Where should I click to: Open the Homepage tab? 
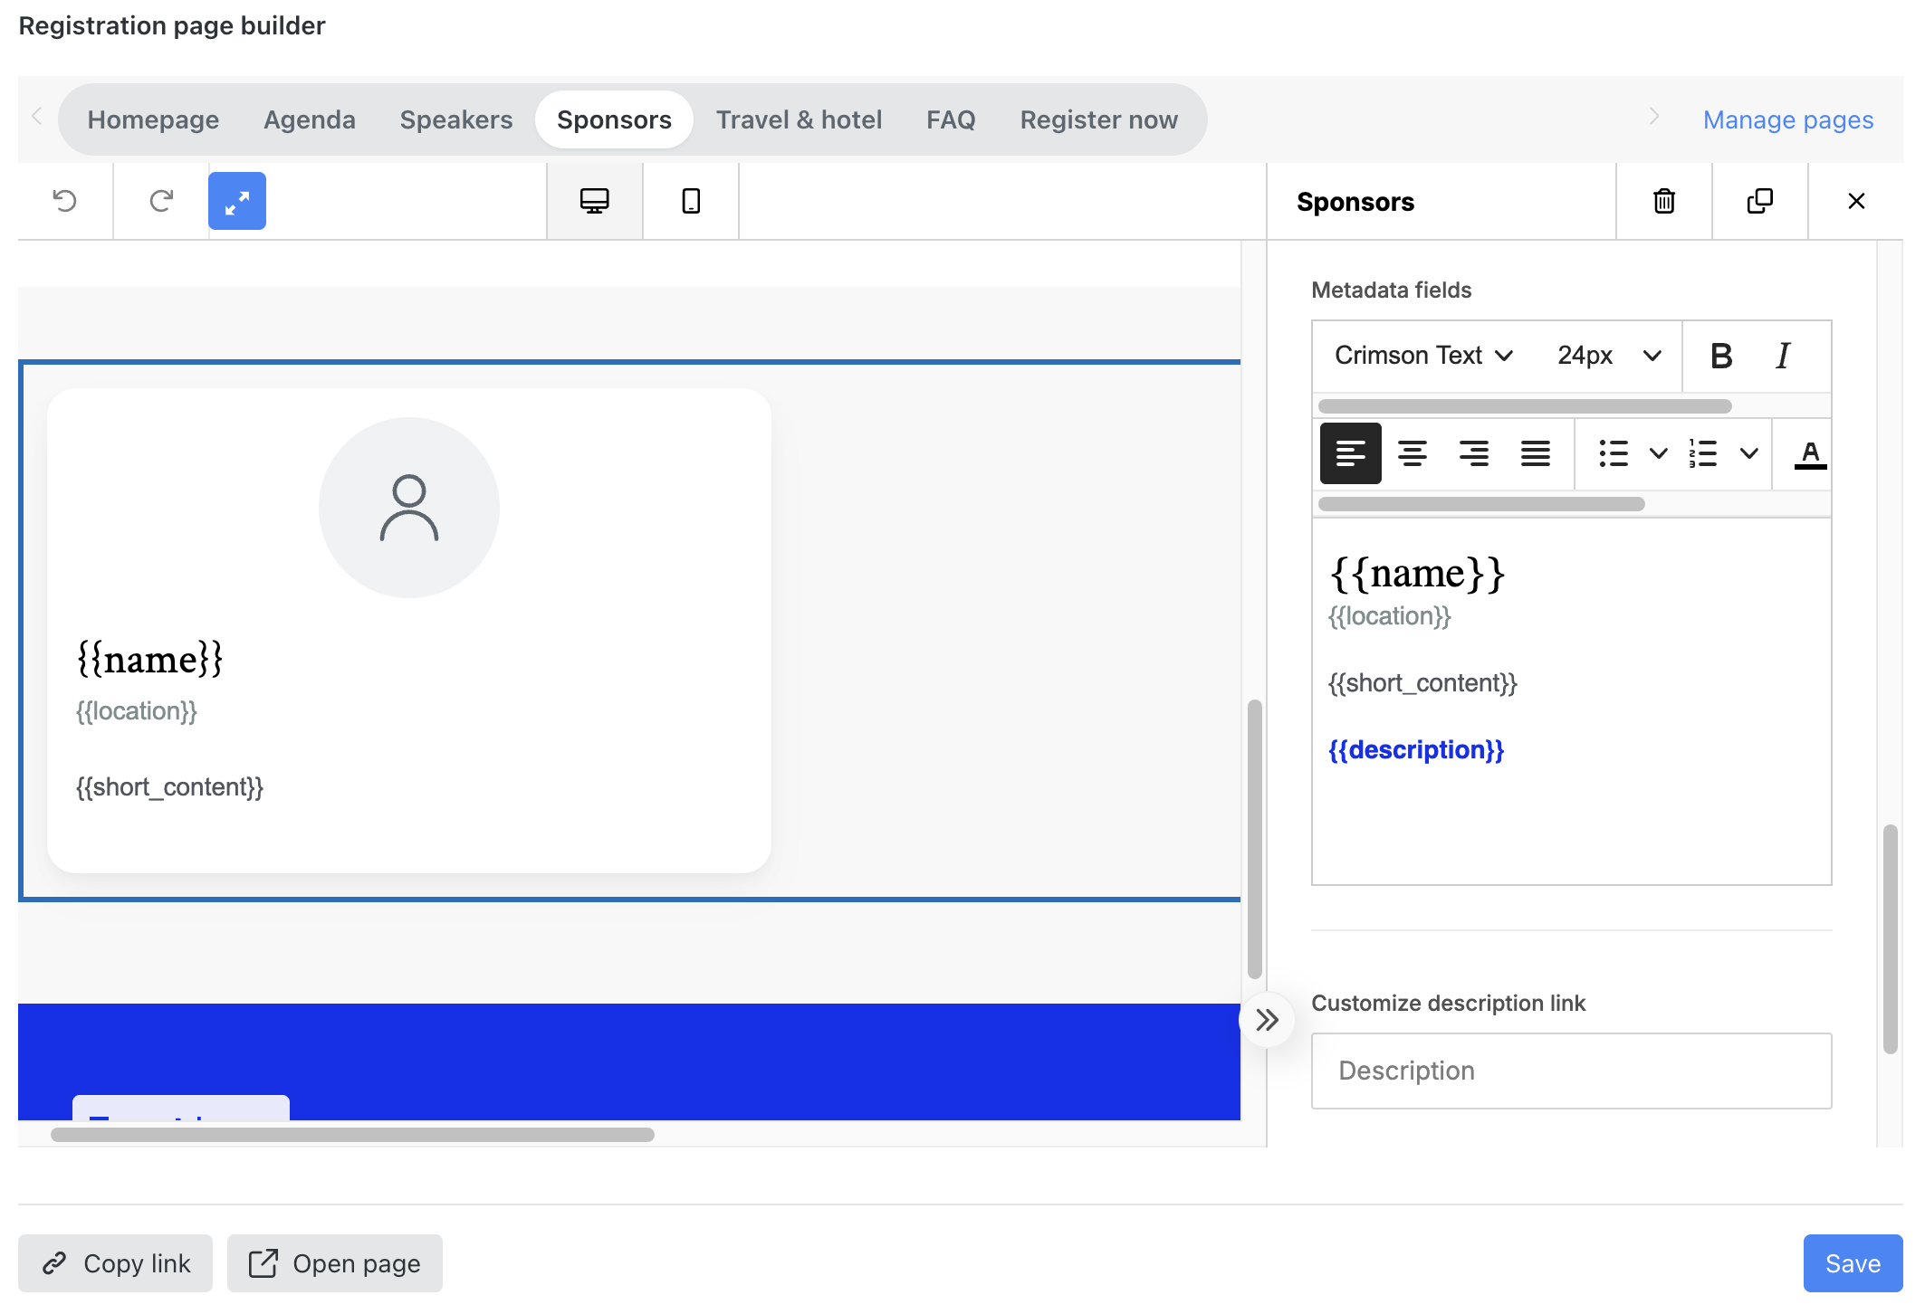coord(153,119)
